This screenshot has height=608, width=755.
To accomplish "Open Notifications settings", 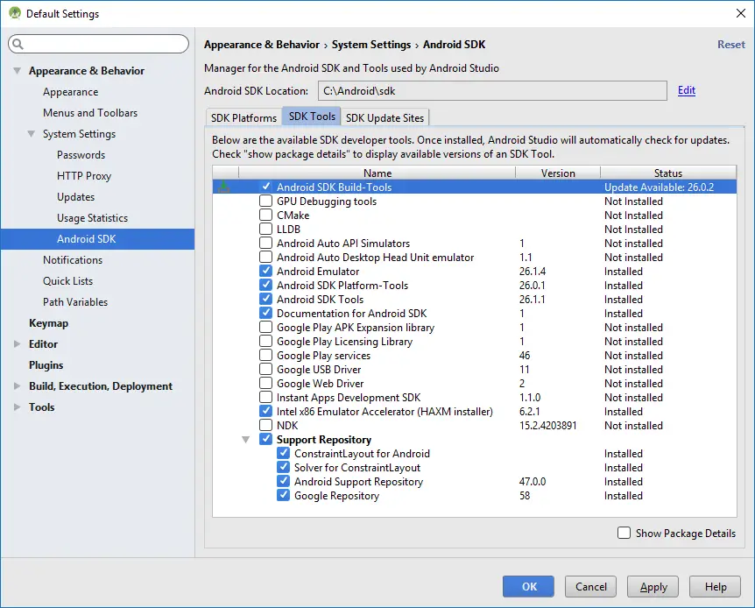I will (x=73, y=260).
